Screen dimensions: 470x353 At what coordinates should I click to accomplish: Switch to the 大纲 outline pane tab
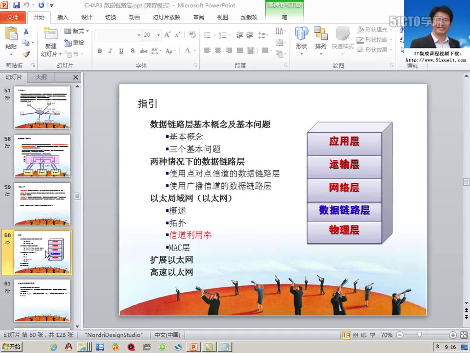point(41,77)
